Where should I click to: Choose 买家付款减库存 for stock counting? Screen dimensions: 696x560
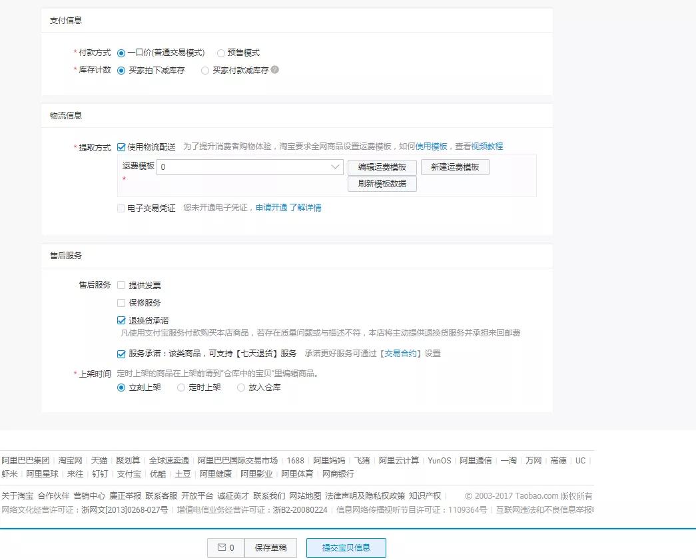(x=205, y=70)
